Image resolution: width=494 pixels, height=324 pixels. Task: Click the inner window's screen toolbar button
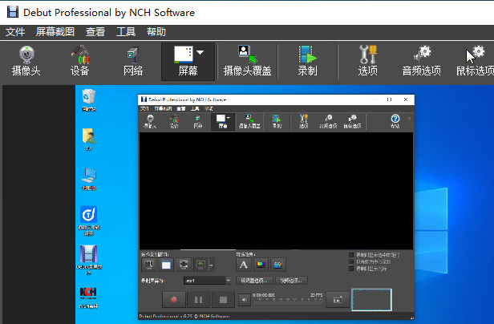tap(223, 122)
